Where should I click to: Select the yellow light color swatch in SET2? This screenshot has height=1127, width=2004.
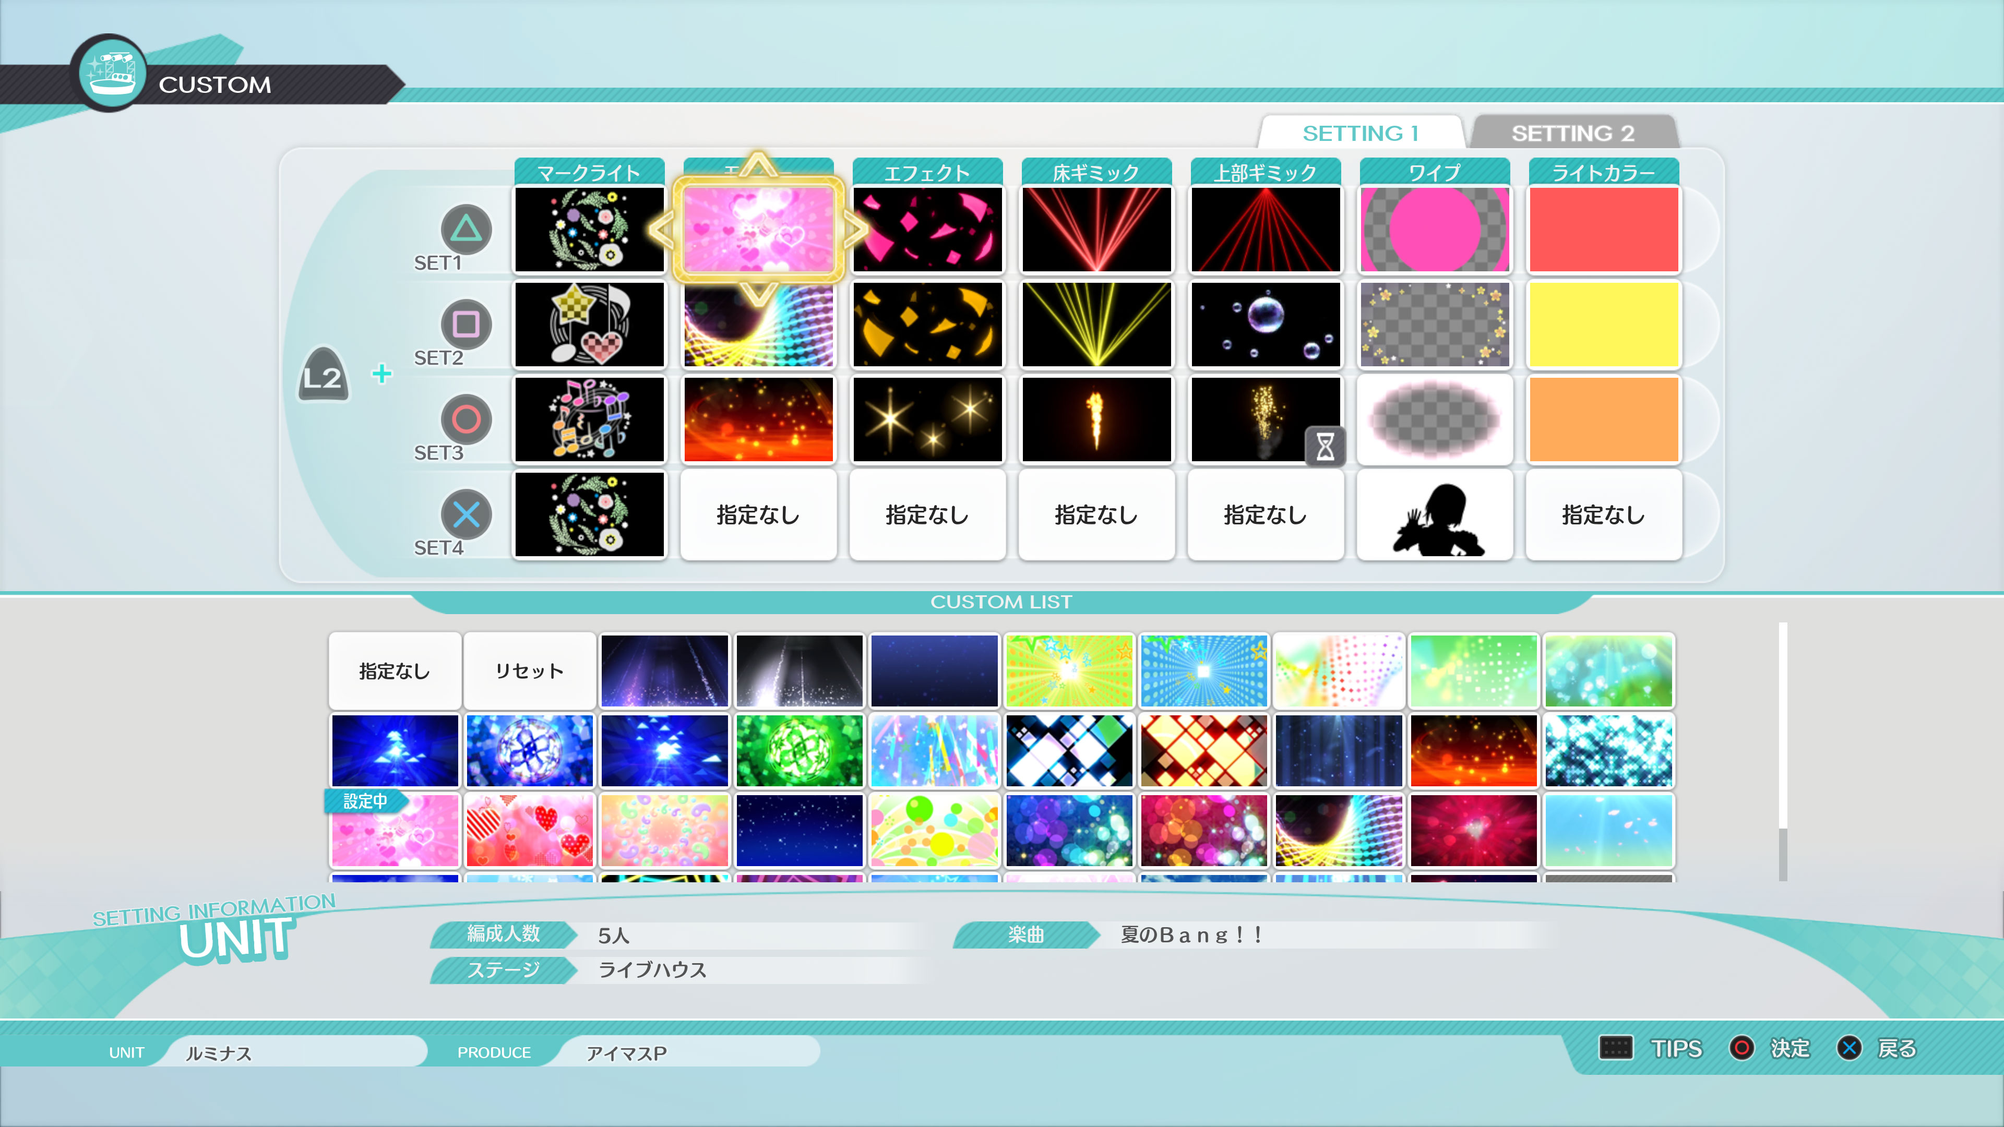[x=1603, y=325]
